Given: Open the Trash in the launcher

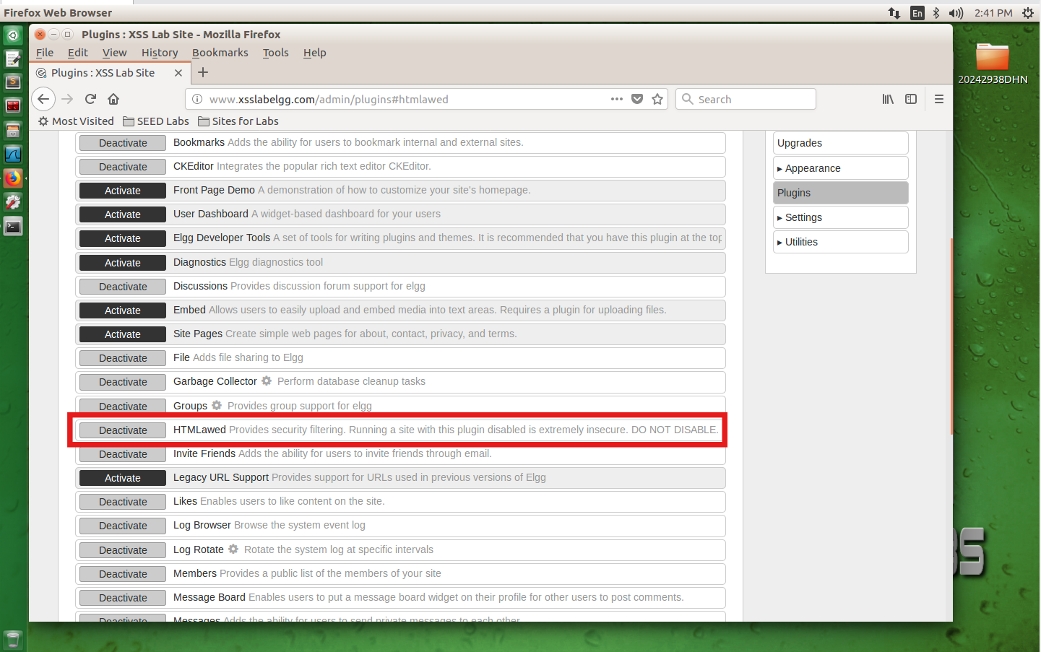Looking at the screenshot, I should pyautogui.click(x=13, y=640).
